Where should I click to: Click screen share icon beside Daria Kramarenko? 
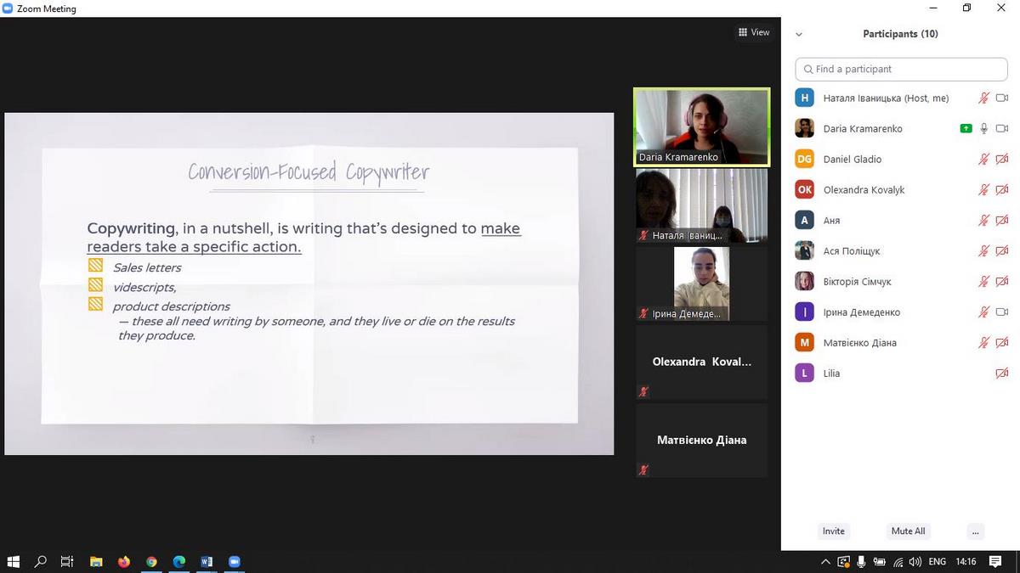tap(966, 129)
